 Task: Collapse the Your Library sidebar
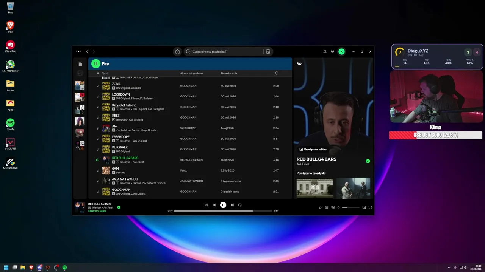tap(80, 65)
